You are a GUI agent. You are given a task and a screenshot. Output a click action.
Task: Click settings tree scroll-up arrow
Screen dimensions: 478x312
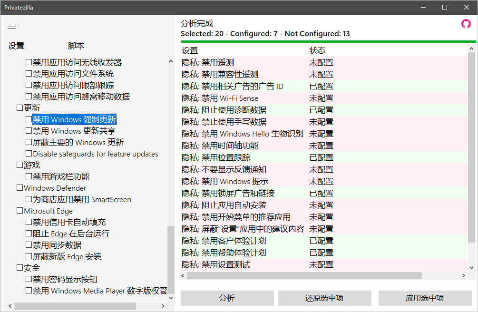[171, 61]
